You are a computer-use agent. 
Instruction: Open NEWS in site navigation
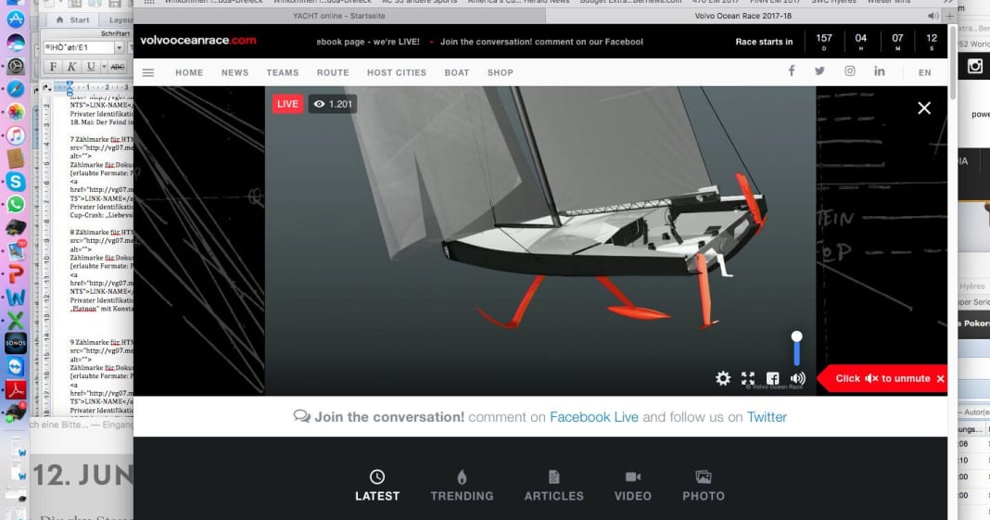point(235,72)
